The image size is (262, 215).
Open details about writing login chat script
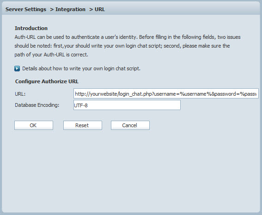coord(81,68)
